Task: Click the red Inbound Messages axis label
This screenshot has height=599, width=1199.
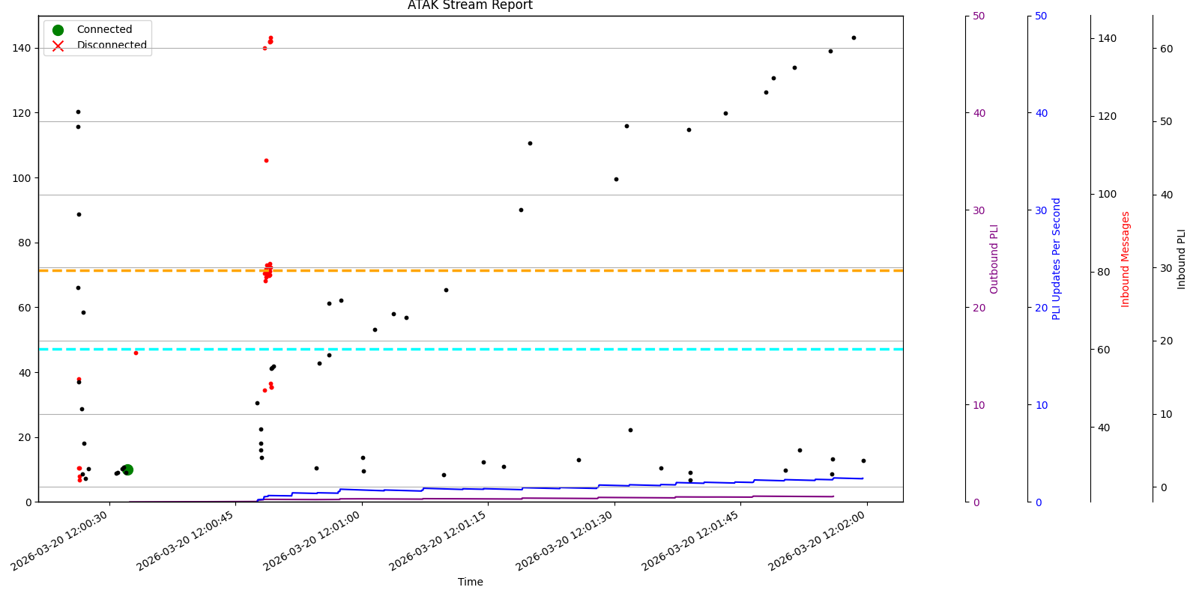Action: (x=1125, y=259)
